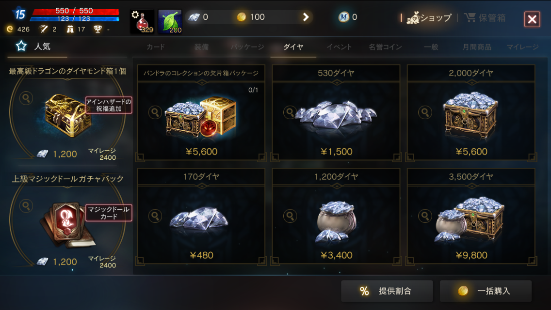
Task: Choose the 上級マジックドールガチャパック card item
Action: tap(67, 222)
